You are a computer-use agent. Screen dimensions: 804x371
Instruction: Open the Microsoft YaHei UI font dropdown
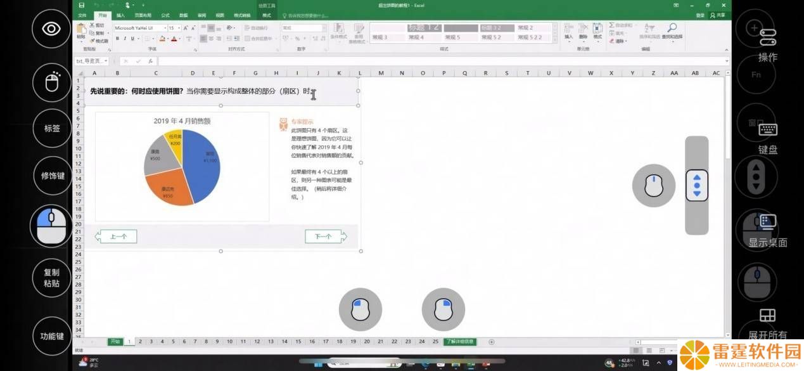pos(165,28)
